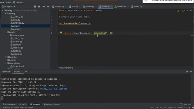194x109 pixels.
Task: Hide the Terminal panel with minus icon
Action: click(x=191, y=71)
